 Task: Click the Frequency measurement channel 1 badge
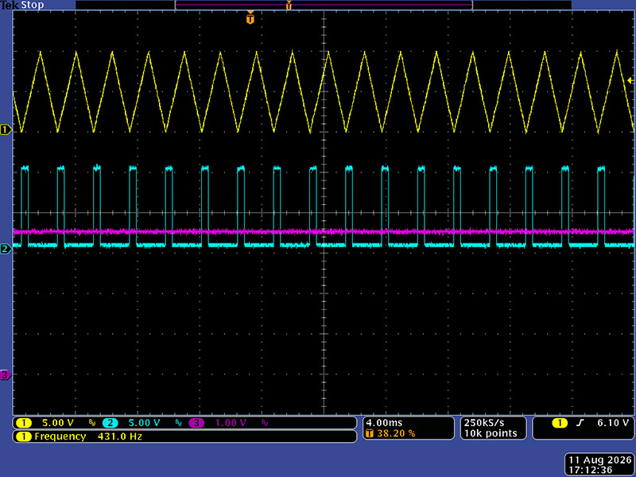(x=24, y=436)
